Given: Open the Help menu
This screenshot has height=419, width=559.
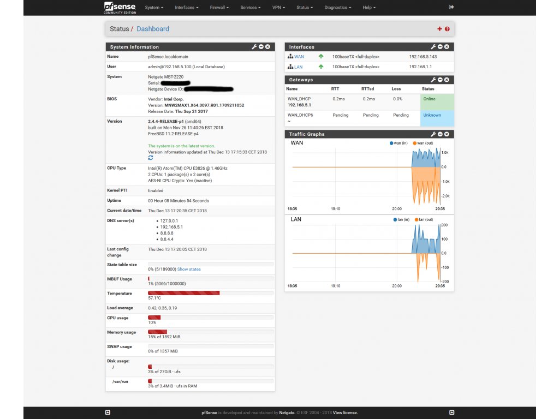Looking at the screenshot, I should pyautogui.click(x=369, y=8).
